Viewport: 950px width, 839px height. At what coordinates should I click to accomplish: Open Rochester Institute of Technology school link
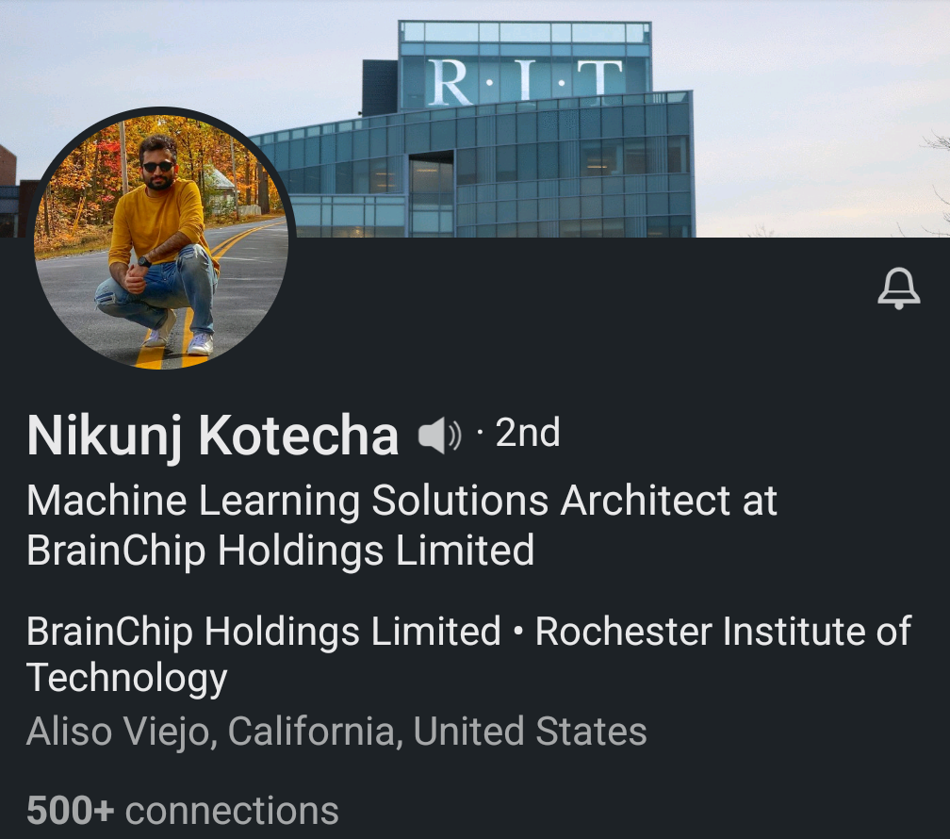coord(469,654)
